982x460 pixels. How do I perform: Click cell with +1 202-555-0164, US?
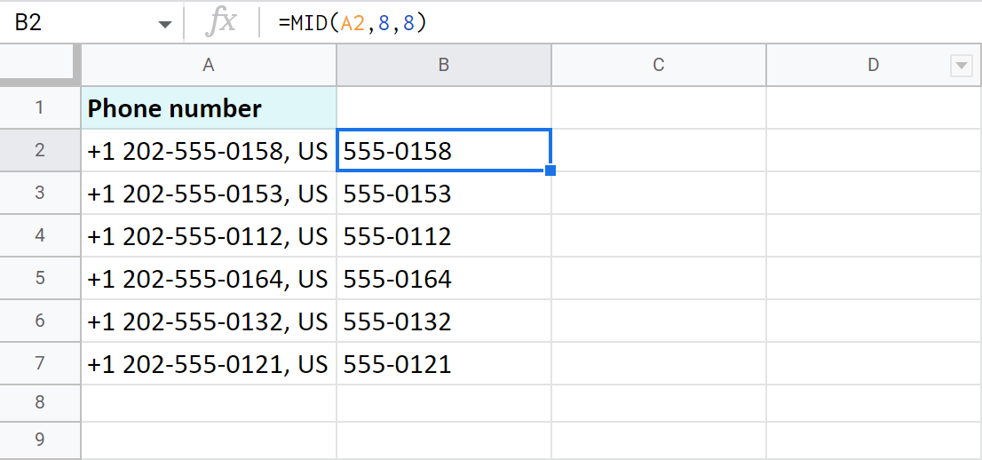(x=209, y=279)
